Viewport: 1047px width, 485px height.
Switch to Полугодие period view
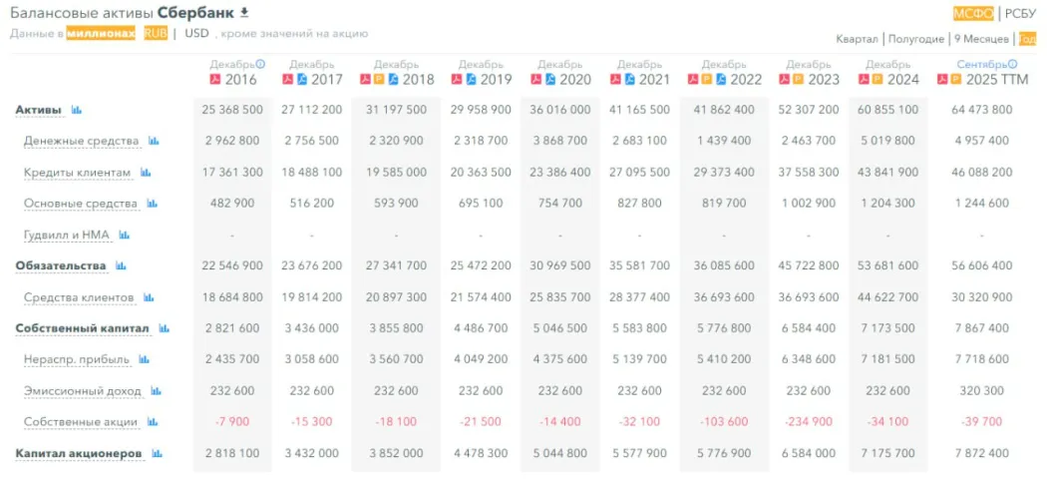[915, 39]
